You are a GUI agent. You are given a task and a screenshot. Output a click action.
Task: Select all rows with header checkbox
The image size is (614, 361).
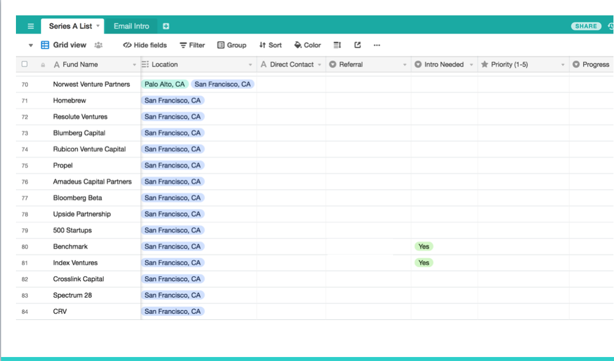[x=24, y=64]
